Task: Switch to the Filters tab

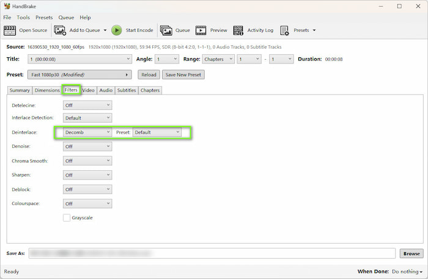Action: (71, 90)
